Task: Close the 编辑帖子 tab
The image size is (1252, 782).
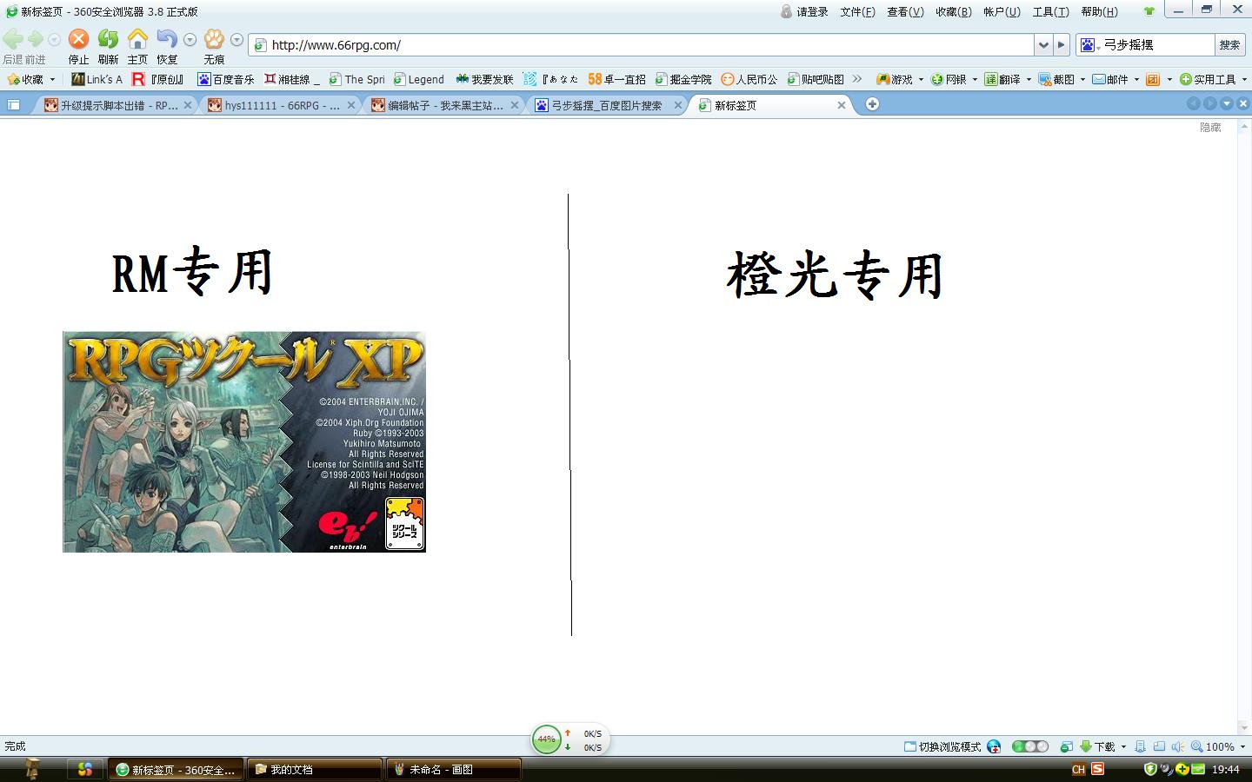Action: pos(515,105)
